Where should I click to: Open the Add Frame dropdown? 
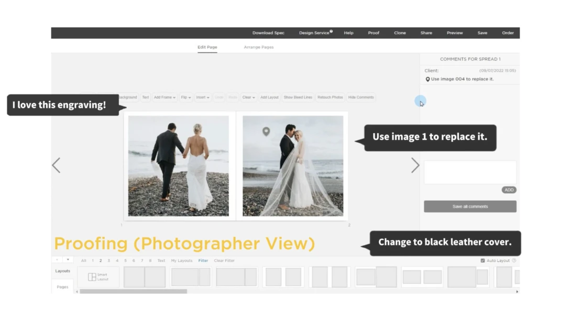pyautogui.click(x=164, y=97)
